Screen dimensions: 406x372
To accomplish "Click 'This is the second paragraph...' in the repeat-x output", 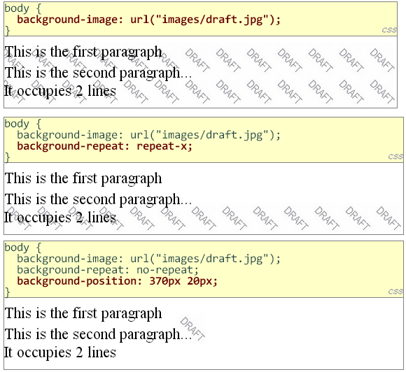I will [98, 199].
